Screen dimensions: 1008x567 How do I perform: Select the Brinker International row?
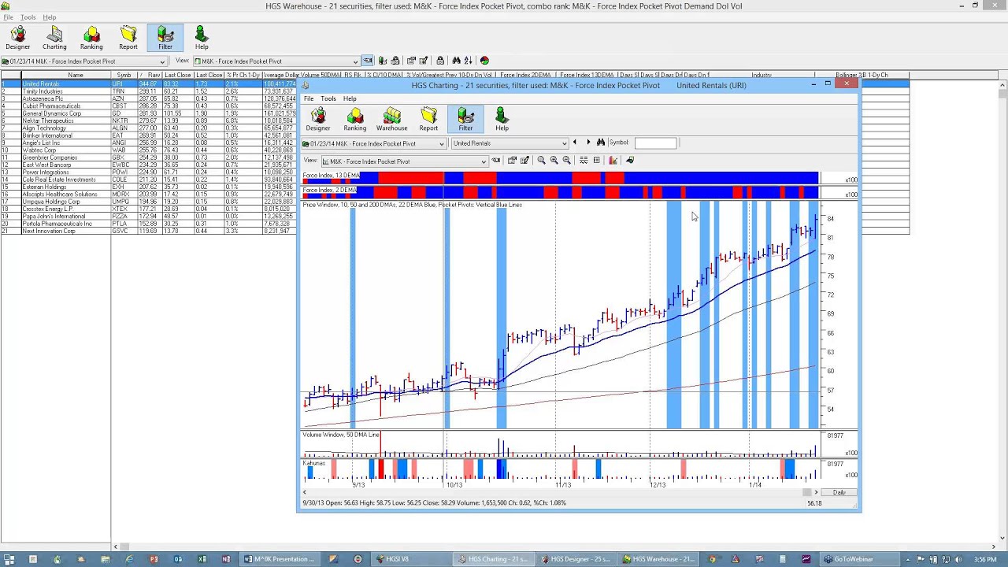[148, 135]
